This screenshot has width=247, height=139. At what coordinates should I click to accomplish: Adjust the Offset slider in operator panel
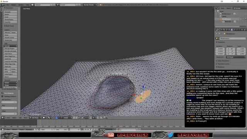point(9,114)
